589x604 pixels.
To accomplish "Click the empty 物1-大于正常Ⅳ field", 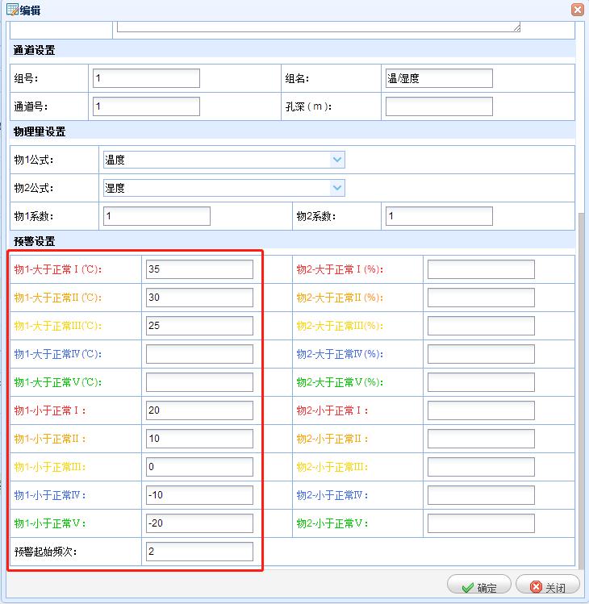I will click(x=199, y=354).
